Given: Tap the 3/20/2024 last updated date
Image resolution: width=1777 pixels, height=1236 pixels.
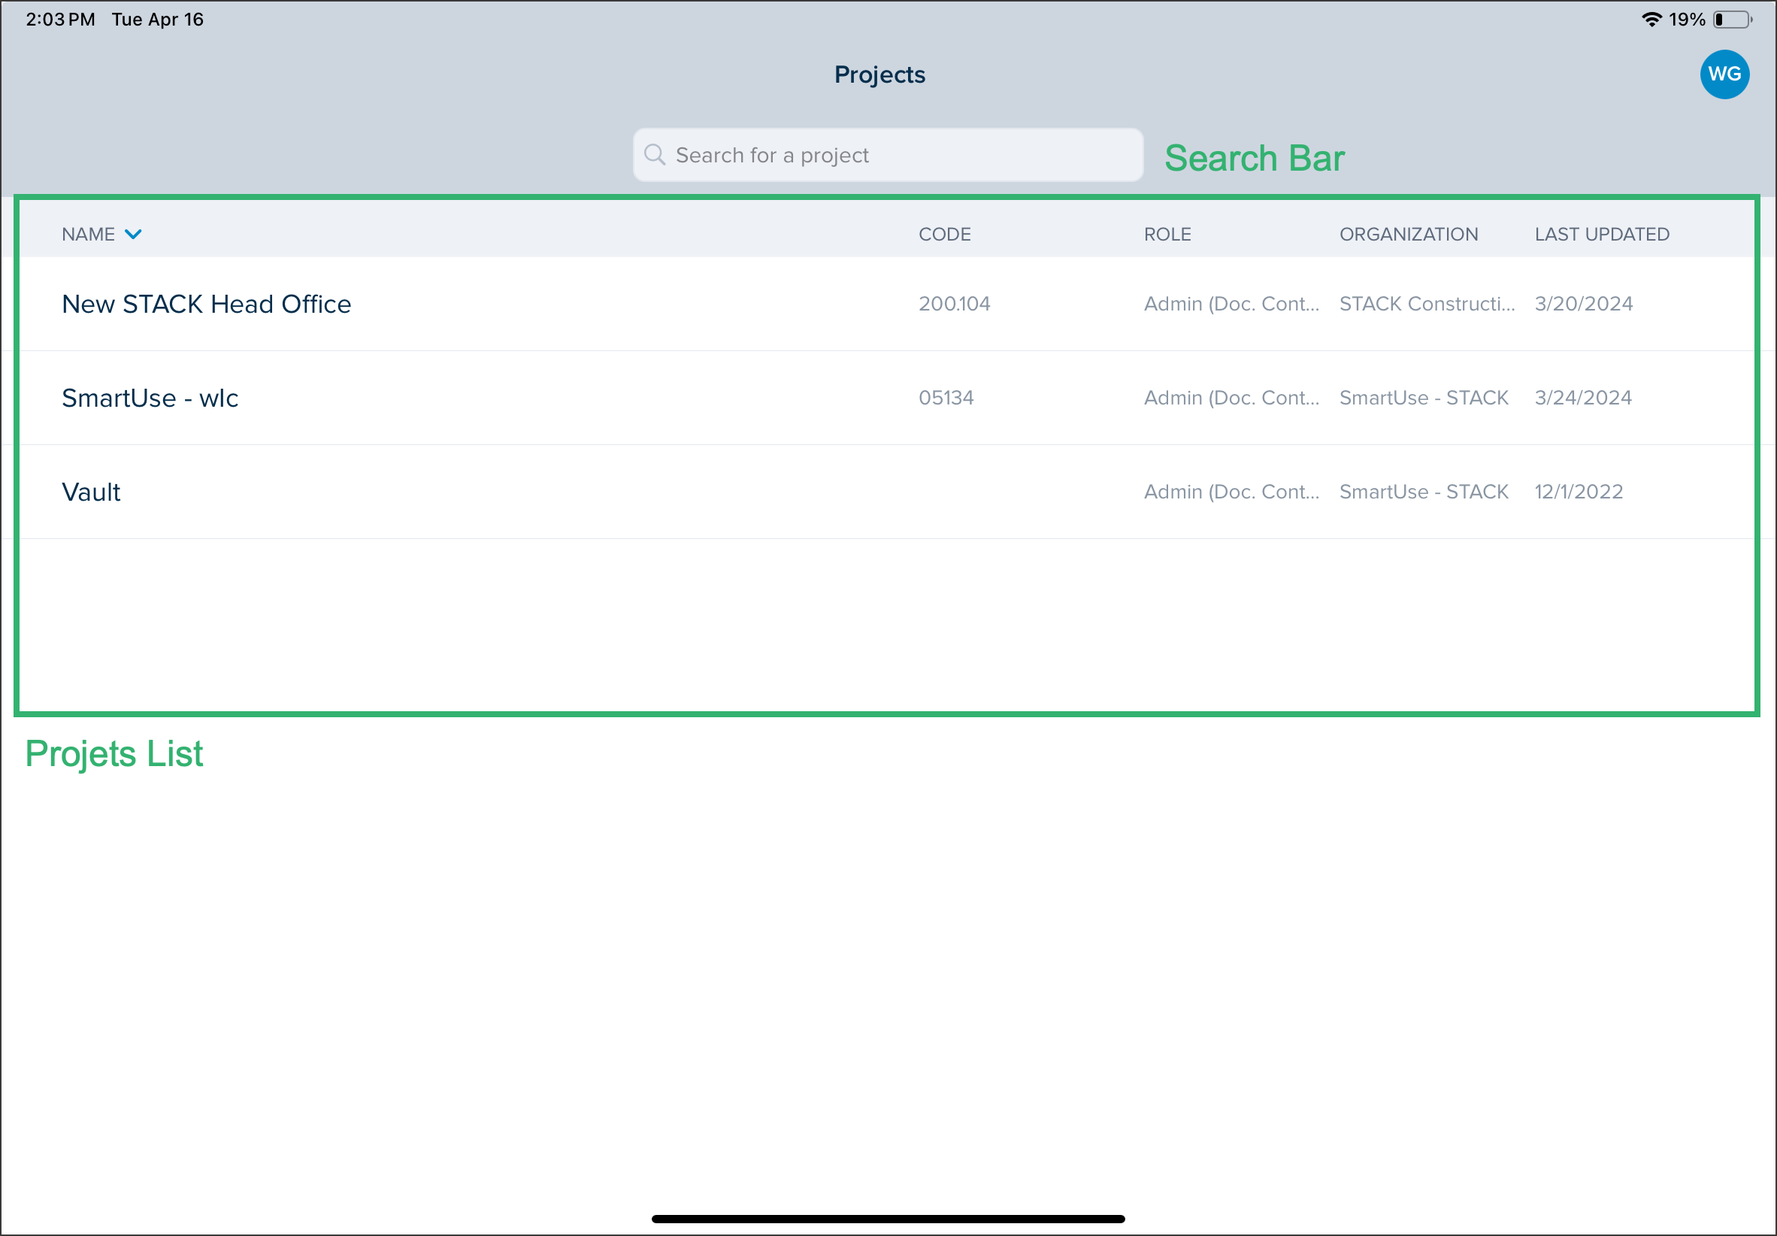Looking at the screenshot, I should (1583, 304).
